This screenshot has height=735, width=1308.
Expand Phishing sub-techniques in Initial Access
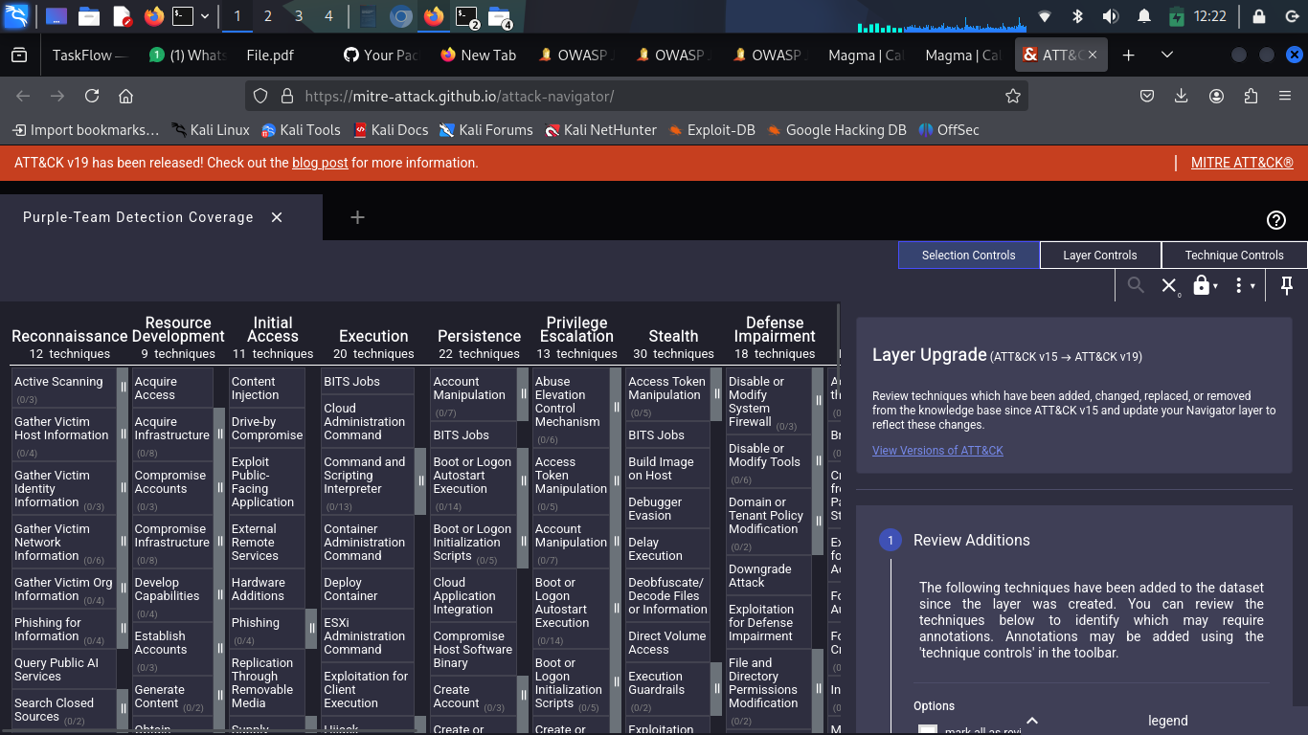(x=311, y=629)
